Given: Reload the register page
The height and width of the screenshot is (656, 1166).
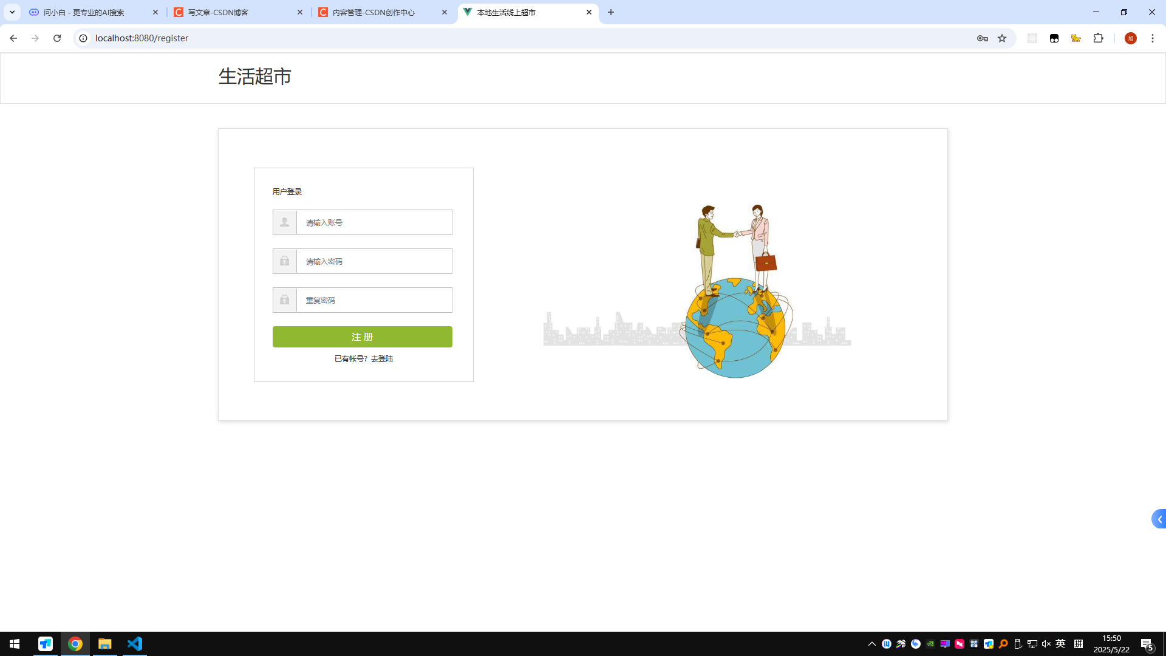Looking at the screenshot, I should click(57, 38).
